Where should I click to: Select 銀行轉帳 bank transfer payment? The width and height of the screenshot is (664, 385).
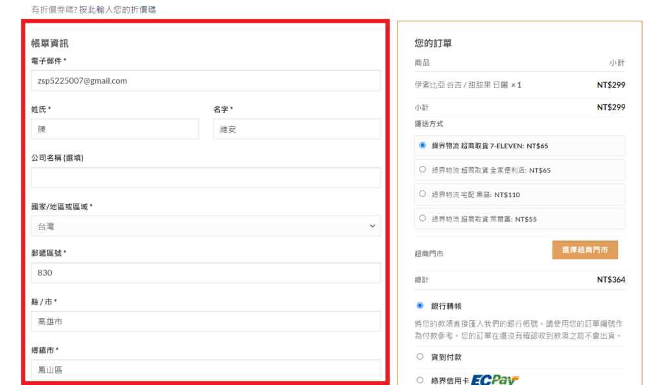(420, 305)
